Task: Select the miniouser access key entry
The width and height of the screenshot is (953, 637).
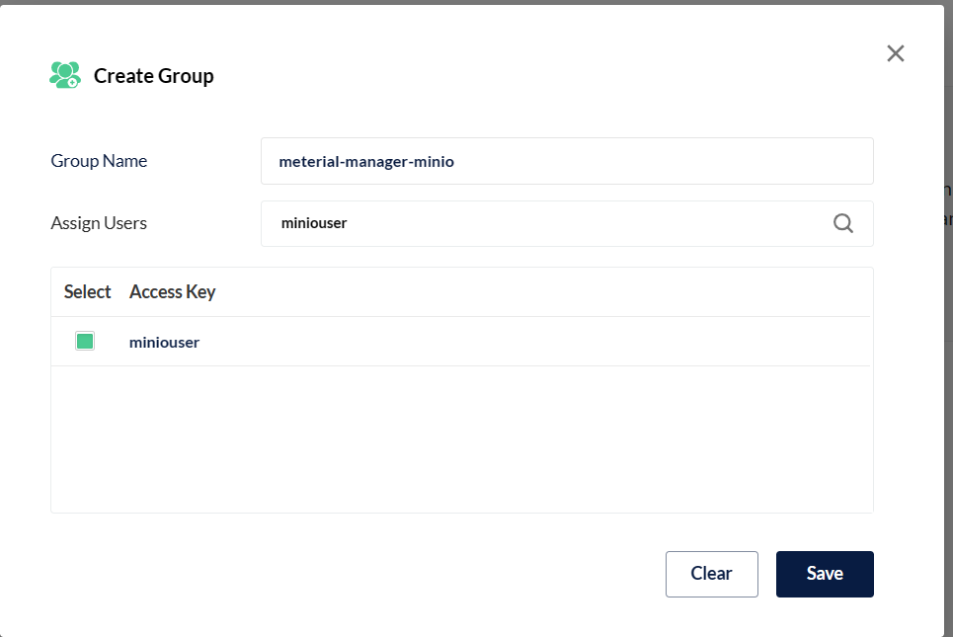Action: pyautogui.click(x=164, y=343)
